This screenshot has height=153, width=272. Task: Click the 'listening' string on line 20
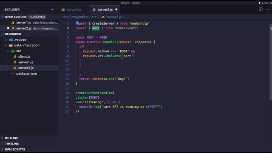pos(93,102)
